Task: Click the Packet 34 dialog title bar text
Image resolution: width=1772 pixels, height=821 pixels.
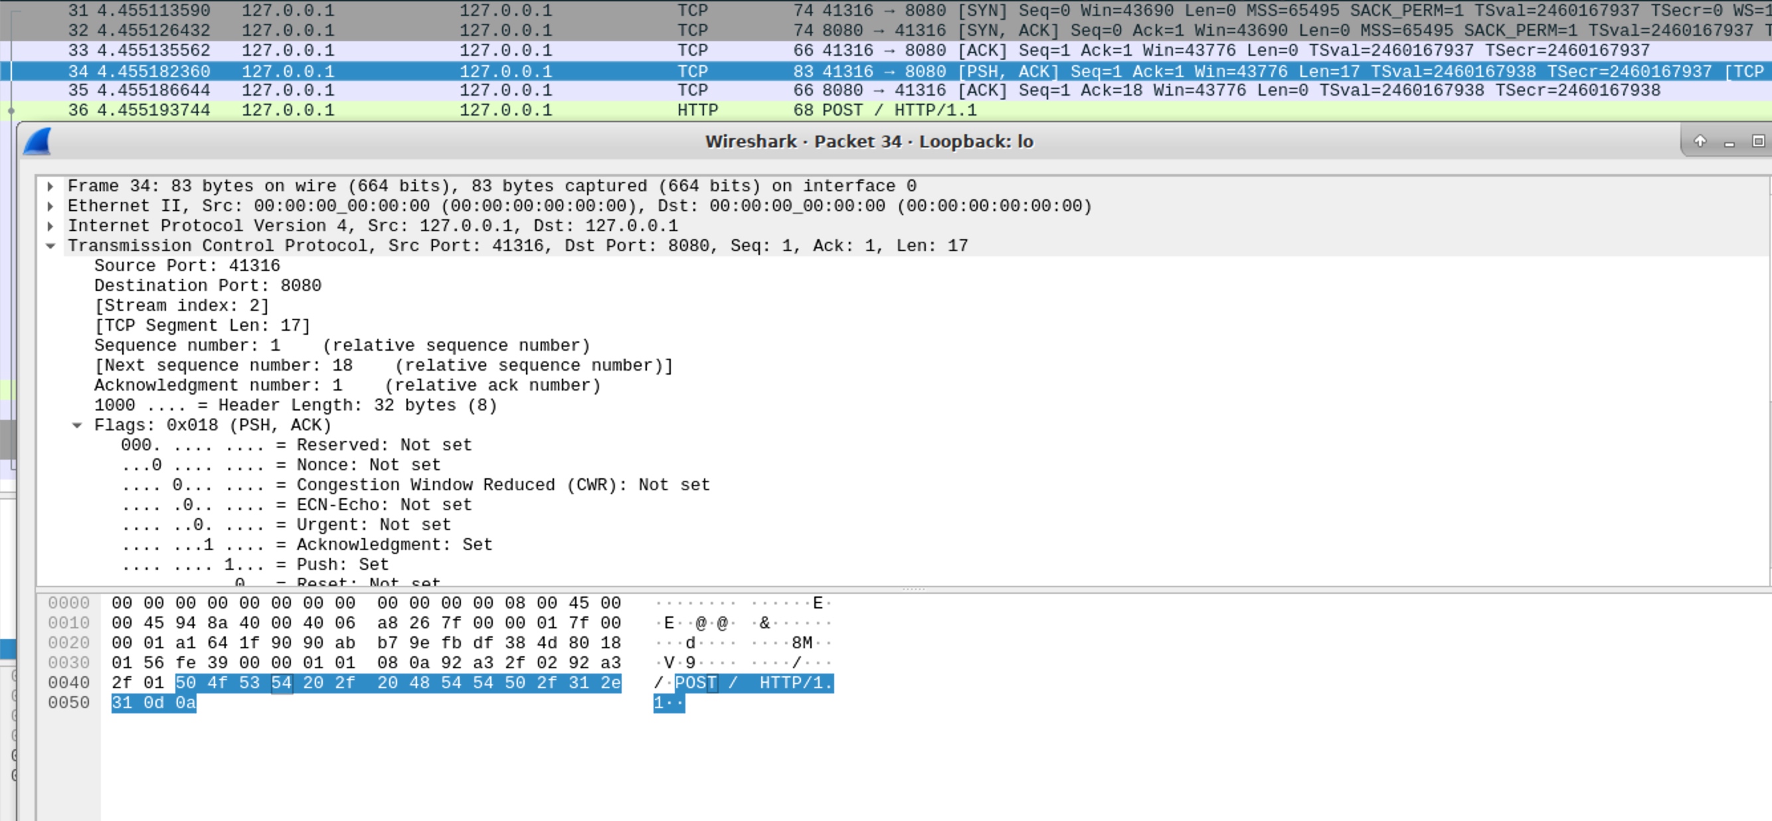Action: [869, 141]
